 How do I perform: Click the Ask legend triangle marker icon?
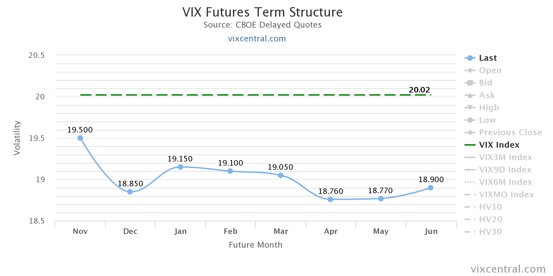470,95
